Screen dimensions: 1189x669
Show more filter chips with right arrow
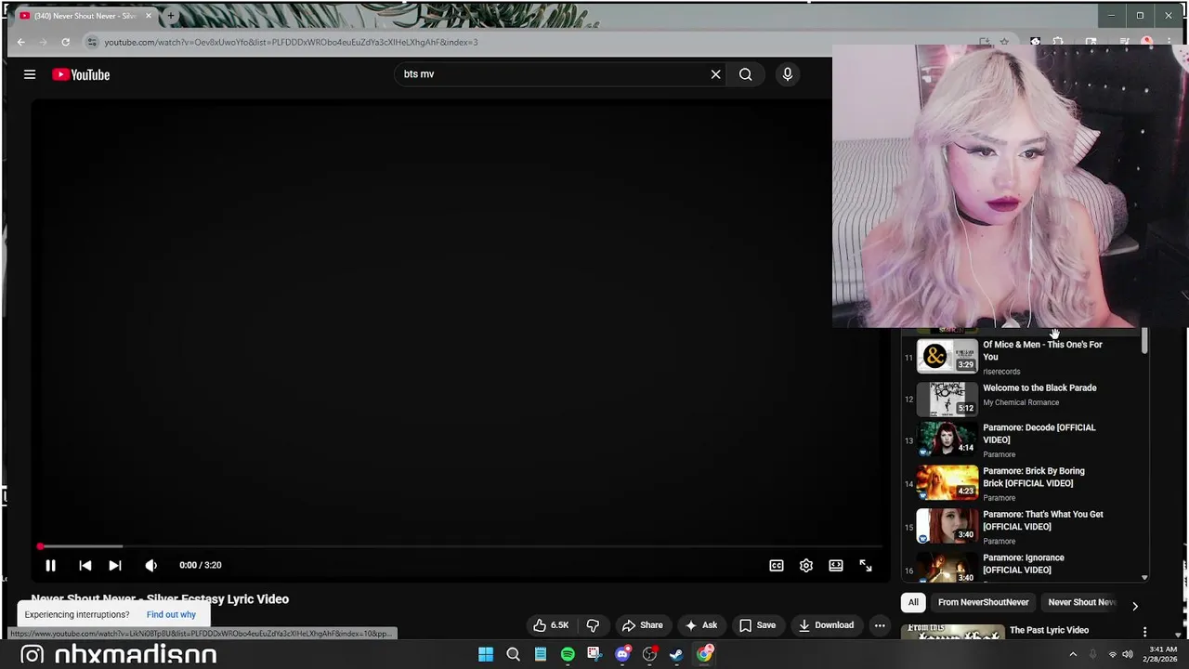1134,606
